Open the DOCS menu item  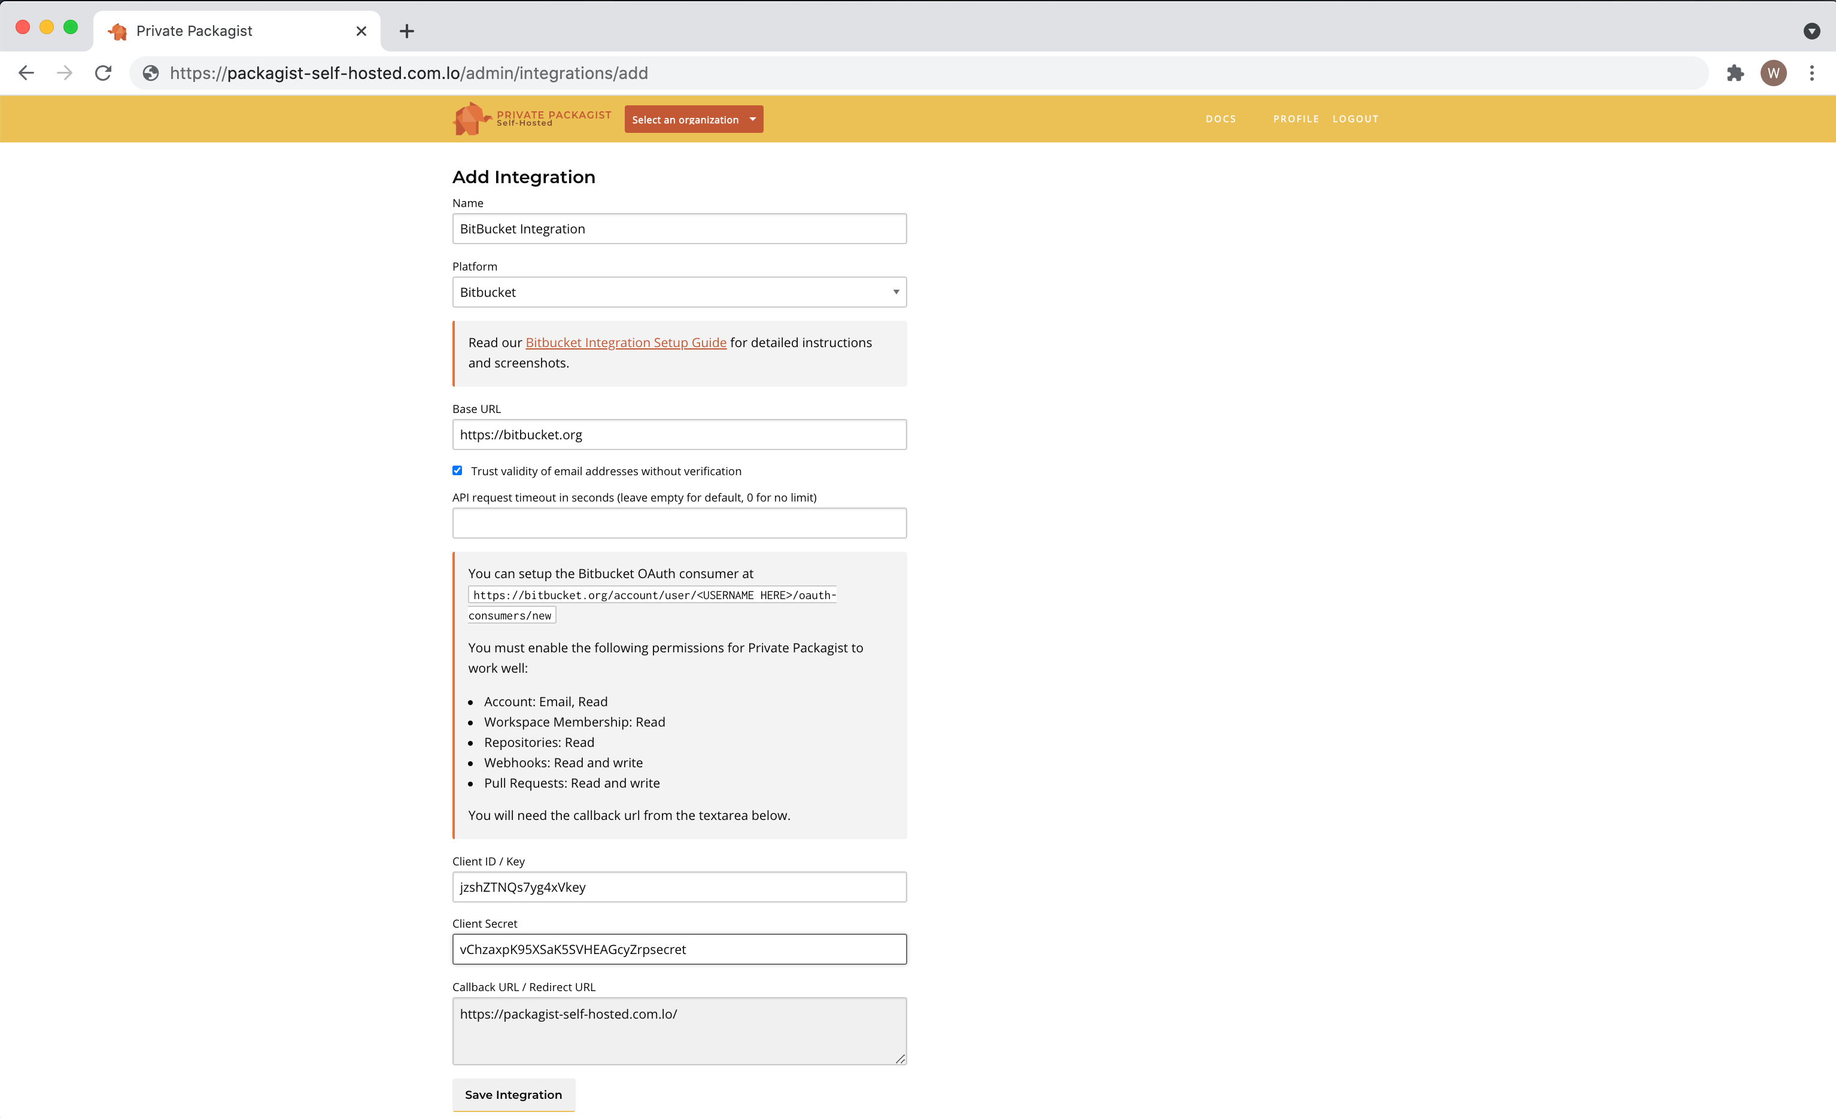point(1221,118)
